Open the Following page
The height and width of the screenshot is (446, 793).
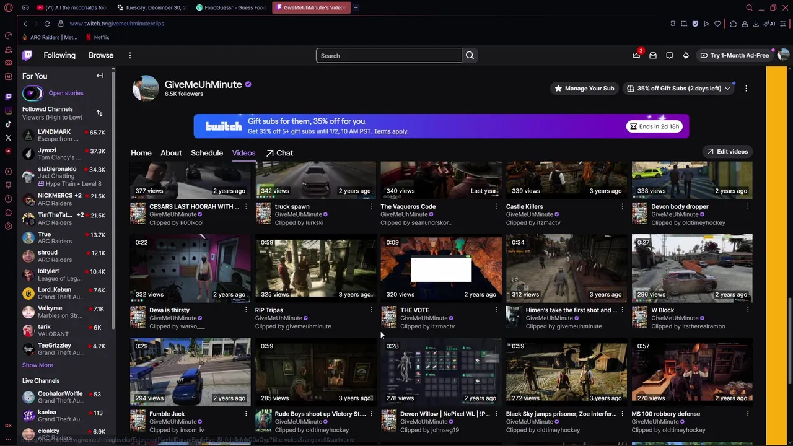[x=59, y=55]
